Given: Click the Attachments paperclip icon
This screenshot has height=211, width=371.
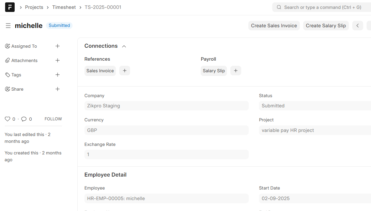Looking at the screenshot, I should (7, 60).
